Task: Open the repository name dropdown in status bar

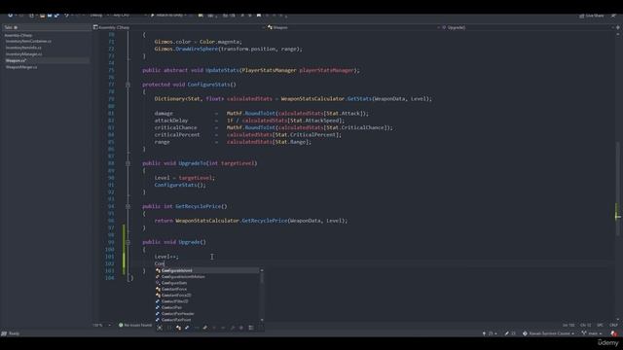Action: coord(548,333)
